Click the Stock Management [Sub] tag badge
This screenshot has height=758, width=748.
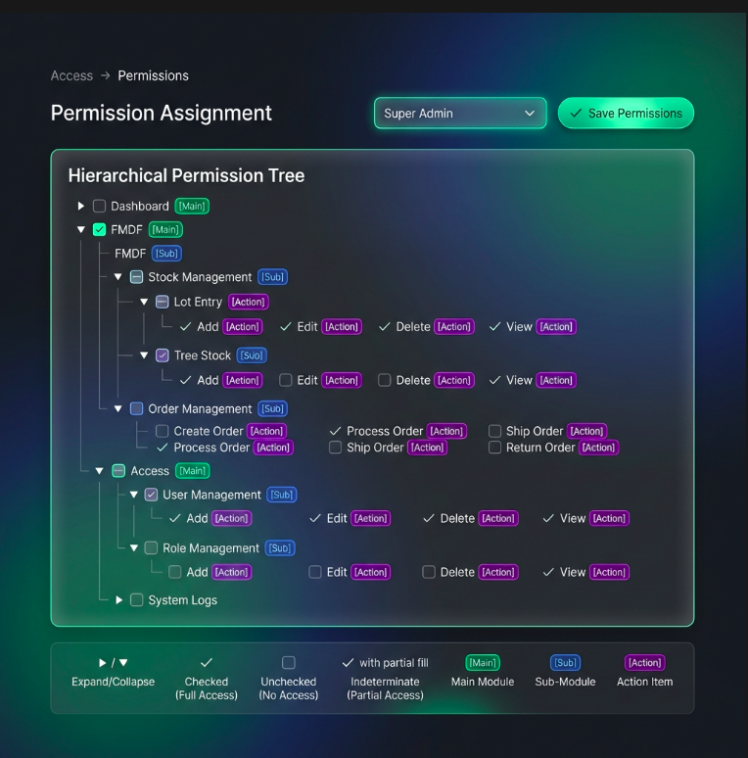point(272,277)
